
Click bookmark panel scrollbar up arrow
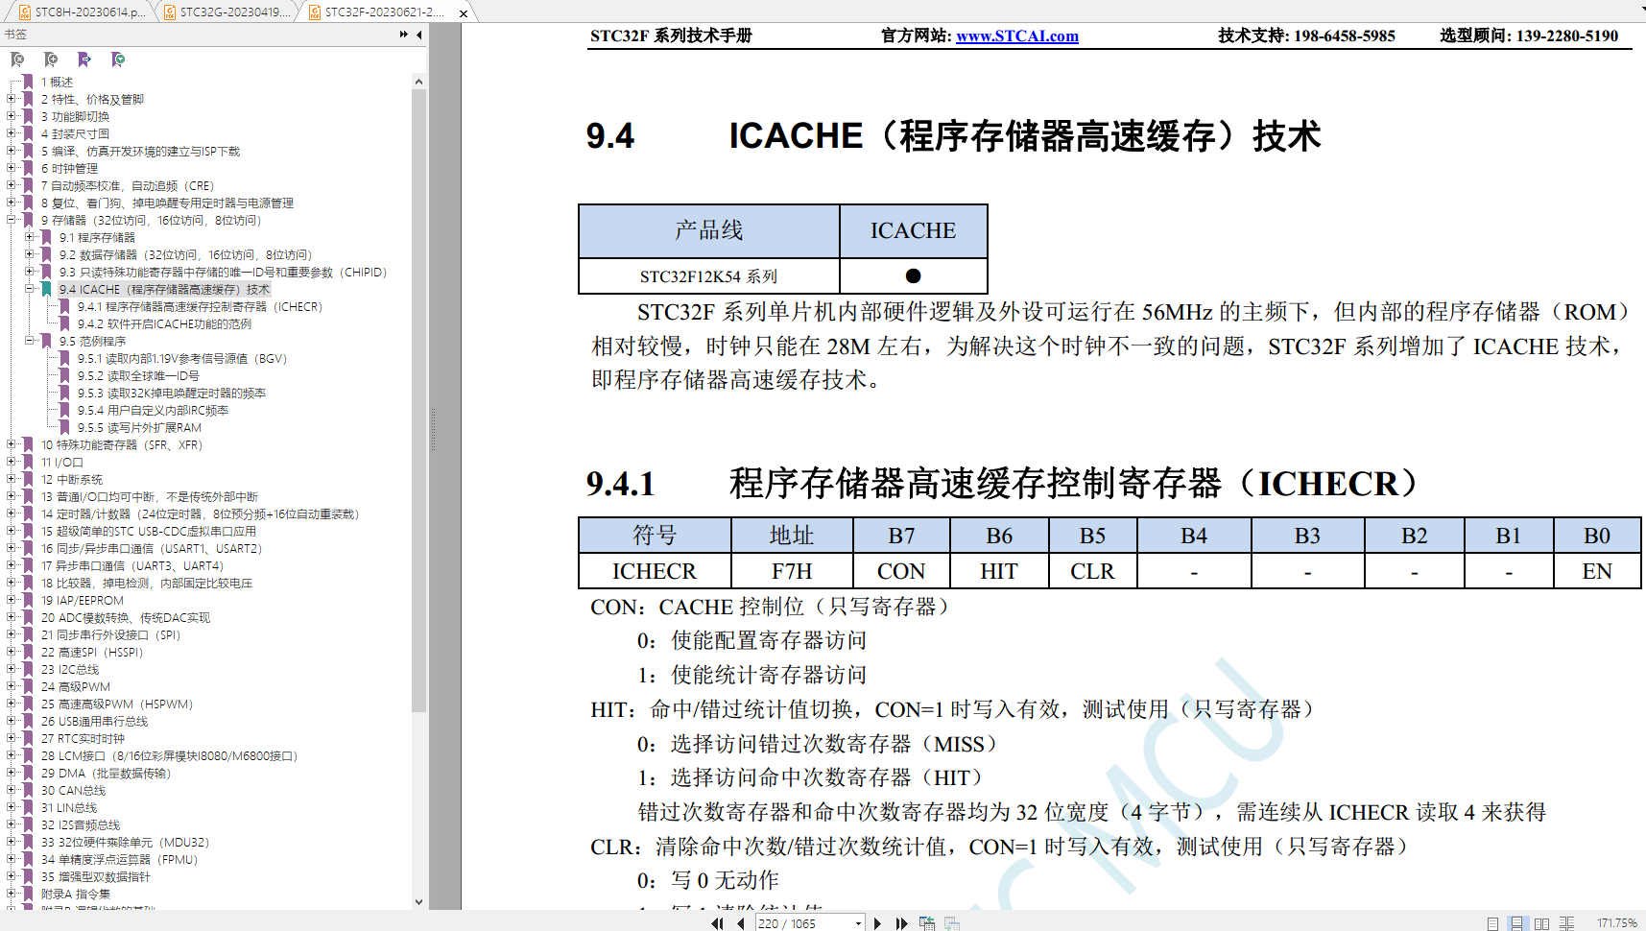418,83
